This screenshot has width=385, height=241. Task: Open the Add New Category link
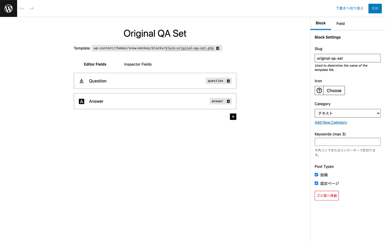[331, 122]
